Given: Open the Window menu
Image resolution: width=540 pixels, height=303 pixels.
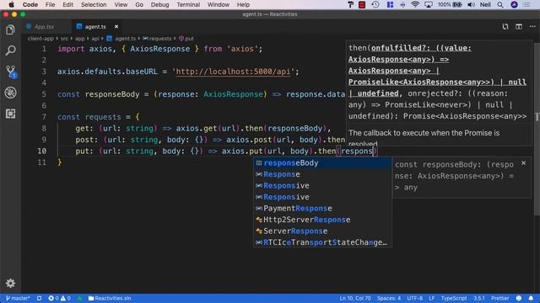Looking at the screenshot, I should (218, 4).
